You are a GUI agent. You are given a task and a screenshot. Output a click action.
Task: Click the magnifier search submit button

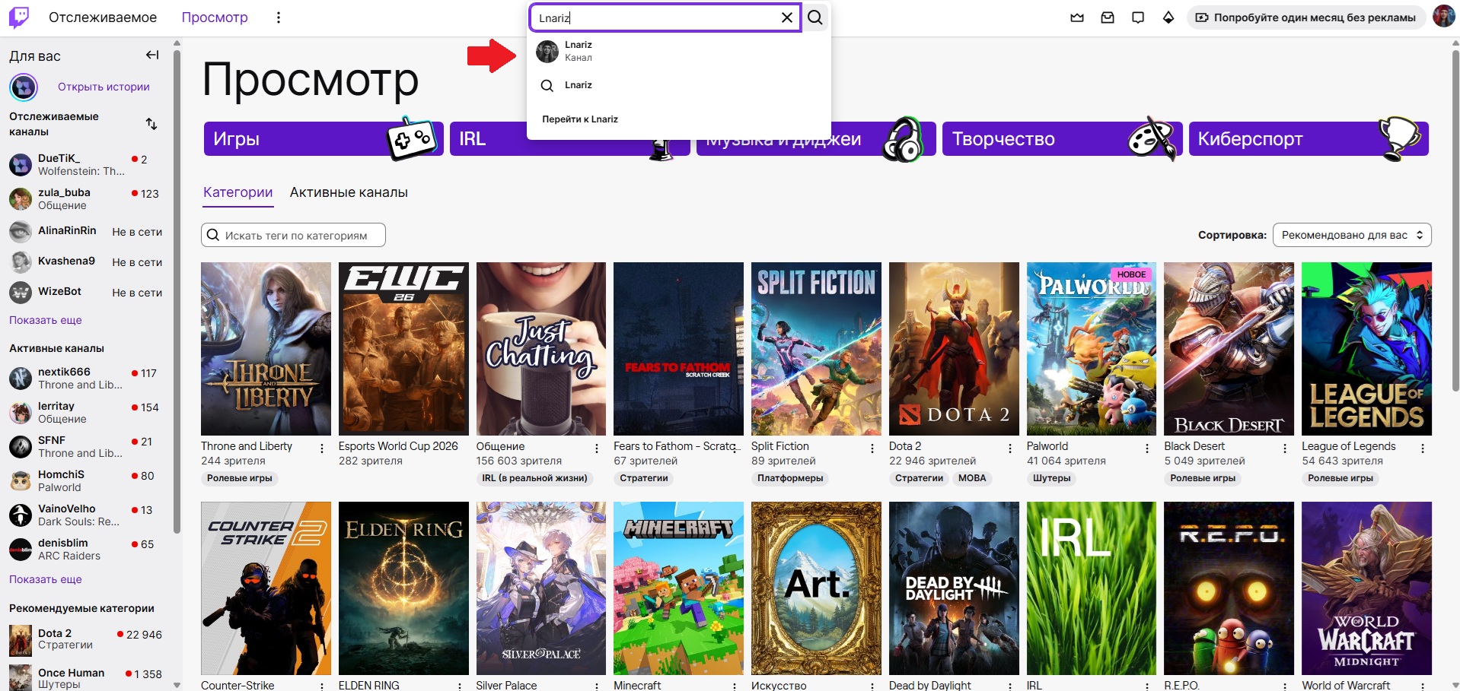[x=815, y=17]
